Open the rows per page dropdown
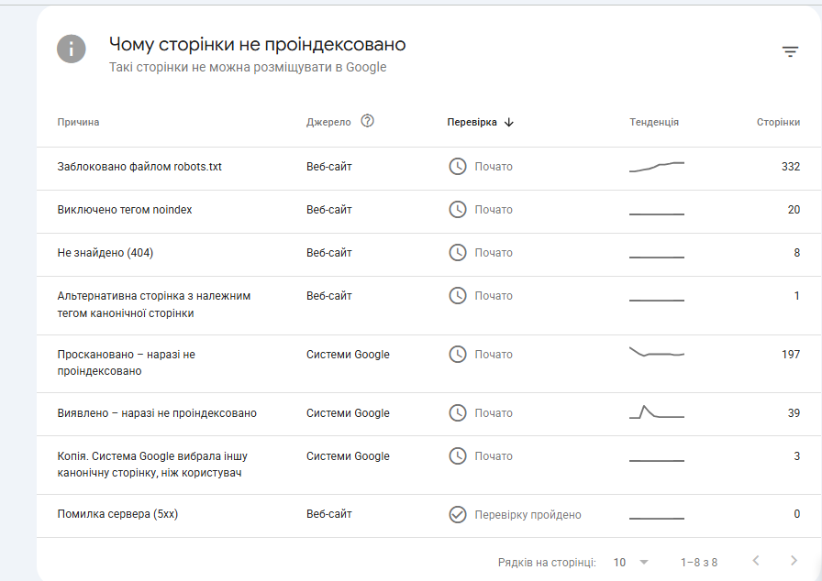This screenshot has height=581, width=822. click(x=631, y=562)
